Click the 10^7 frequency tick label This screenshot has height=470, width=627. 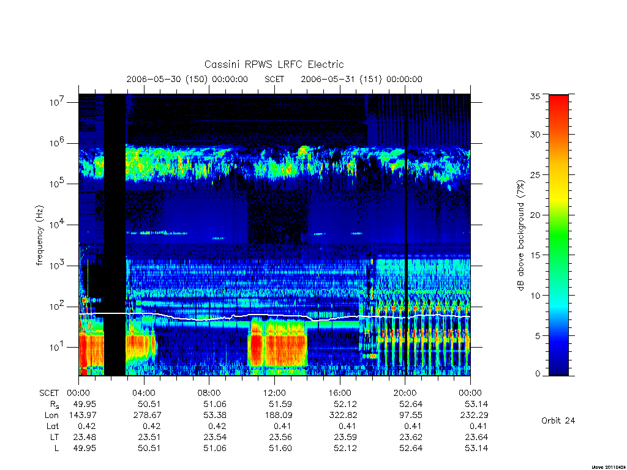58,102
